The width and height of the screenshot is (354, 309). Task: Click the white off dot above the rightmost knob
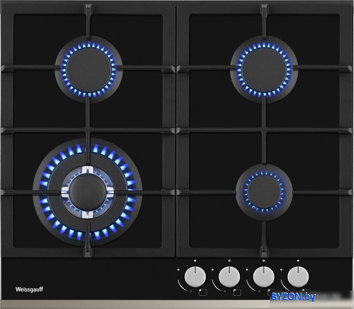pyautogui.click(x=298, y=261)
